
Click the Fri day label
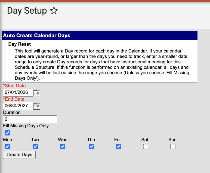point(117,140)
